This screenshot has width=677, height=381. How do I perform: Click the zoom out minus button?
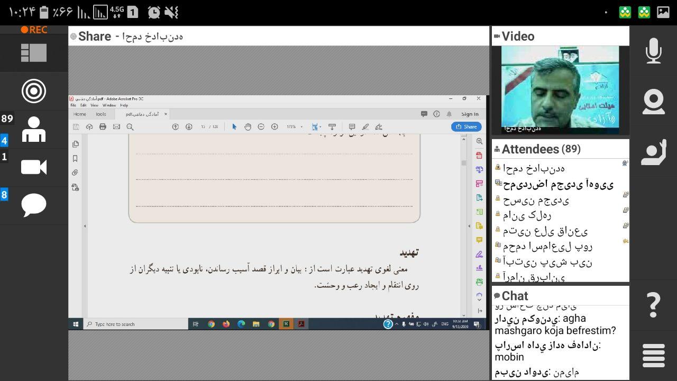coord(261,126)
